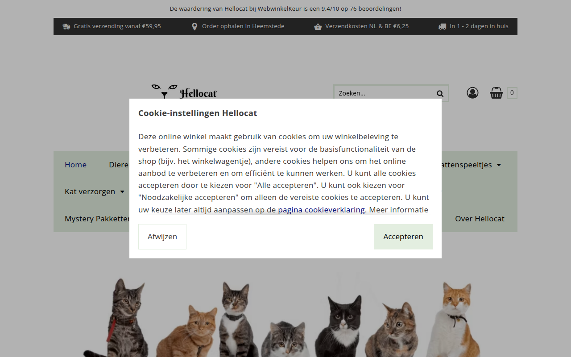Click the Cookie-instellingen Hellocat heading
This screenshot has width=571, height=357.
click(198, 113)
